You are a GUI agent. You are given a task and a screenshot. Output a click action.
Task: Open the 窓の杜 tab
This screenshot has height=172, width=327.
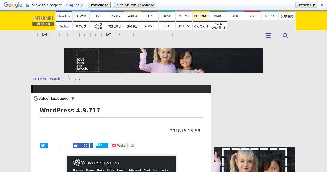[x=218, y=16]
